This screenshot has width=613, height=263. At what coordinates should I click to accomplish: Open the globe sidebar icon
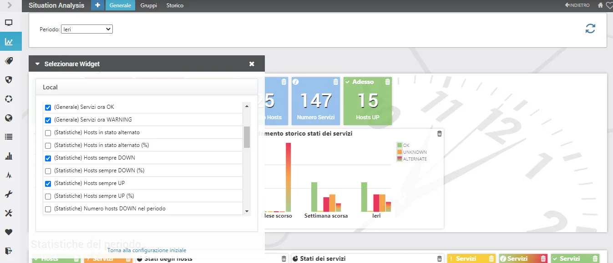9,118
